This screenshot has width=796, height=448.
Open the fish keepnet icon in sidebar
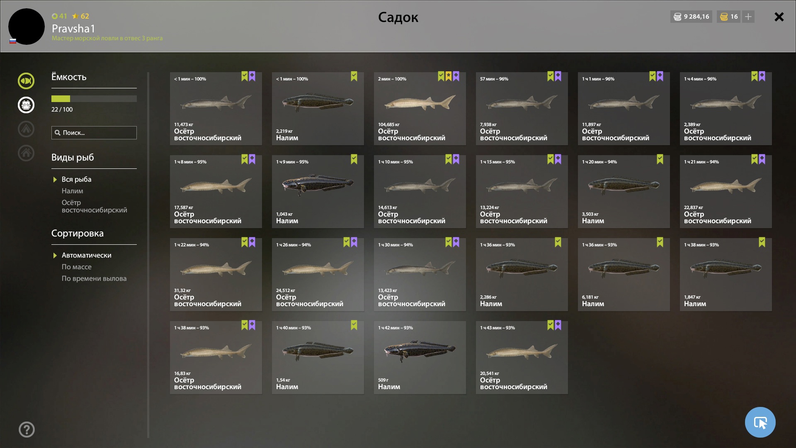pos(26,81)
